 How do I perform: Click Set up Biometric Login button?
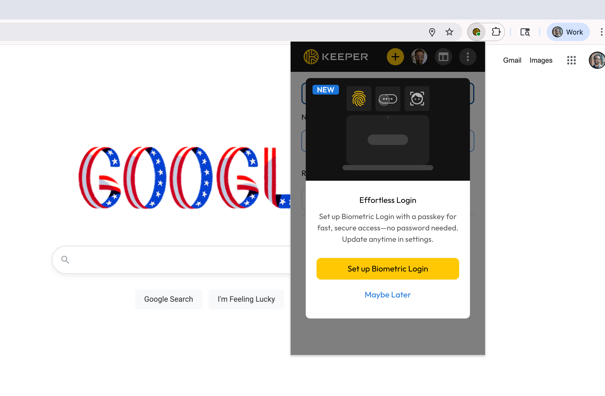coord(388,269)
